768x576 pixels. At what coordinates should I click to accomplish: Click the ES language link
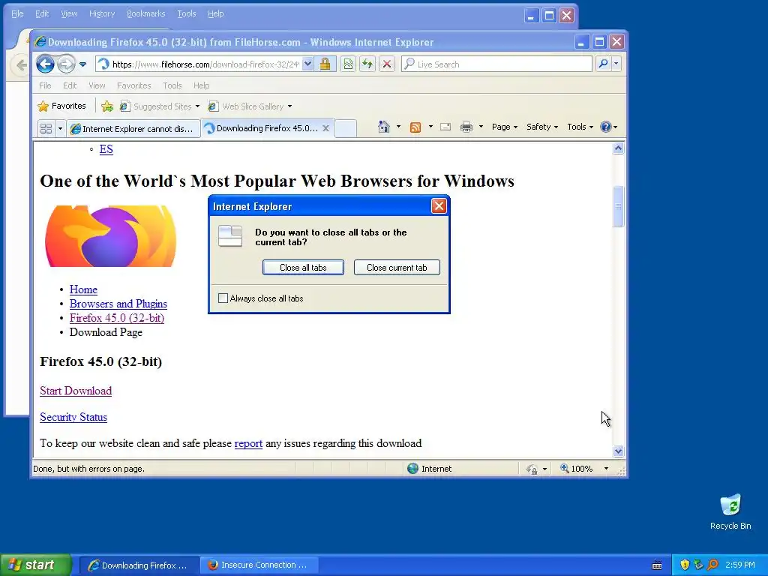tap(106, 149)
